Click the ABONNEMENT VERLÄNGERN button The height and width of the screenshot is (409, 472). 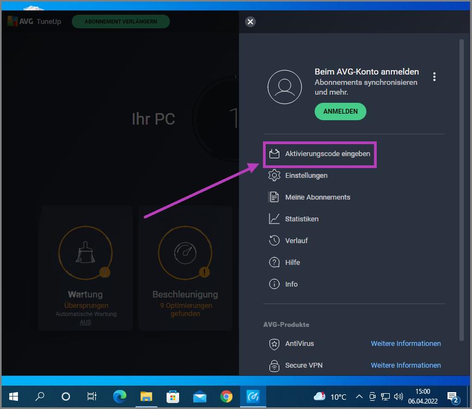tap(121, 21)
